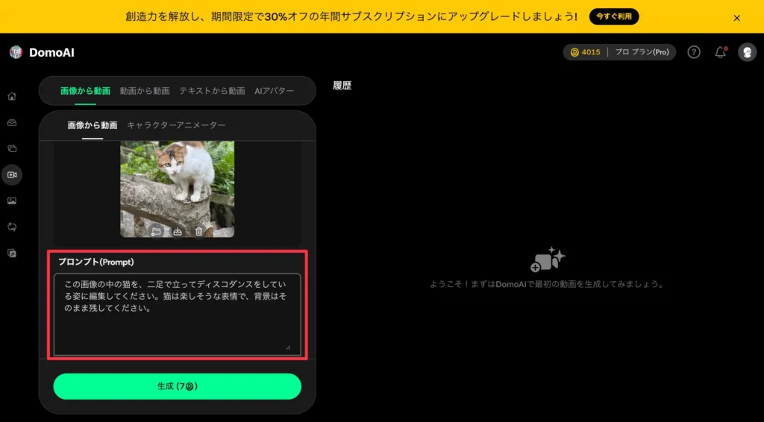Click the folder upload icon on cat image
Image resolution: width=764 pixels, height=422 pixels.
156,231
